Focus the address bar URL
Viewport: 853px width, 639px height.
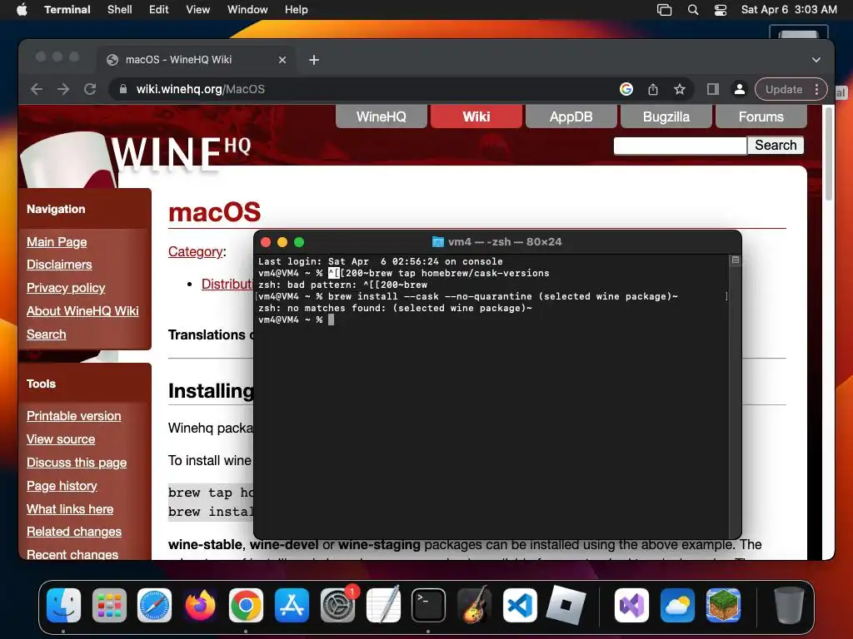coord(200,89)
